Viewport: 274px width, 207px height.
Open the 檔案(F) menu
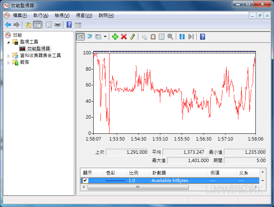pyautogui.click(x=20, y=15)
